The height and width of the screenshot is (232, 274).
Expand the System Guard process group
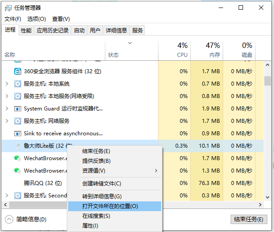7,108
